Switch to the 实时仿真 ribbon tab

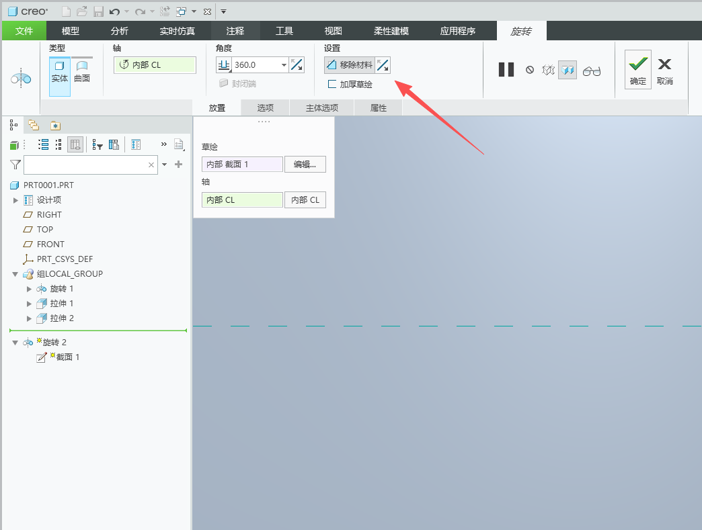(x=178, y=31)
